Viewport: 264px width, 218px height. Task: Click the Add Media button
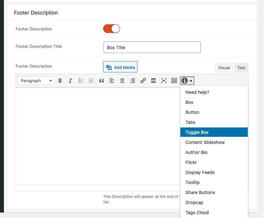tap(120, 67)
